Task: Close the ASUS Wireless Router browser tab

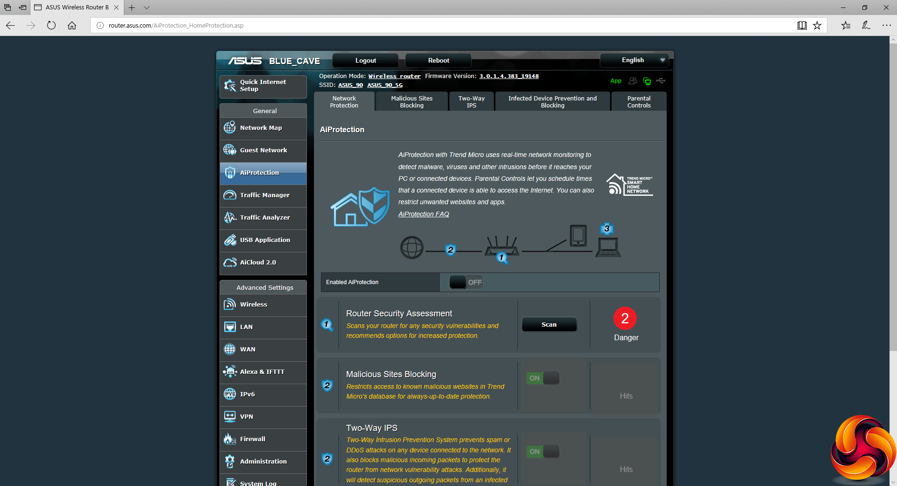Action: [x=116, y=7]
